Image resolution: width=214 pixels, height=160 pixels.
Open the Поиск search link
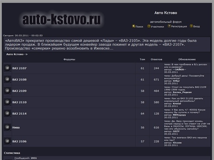(x=139, y=26)
